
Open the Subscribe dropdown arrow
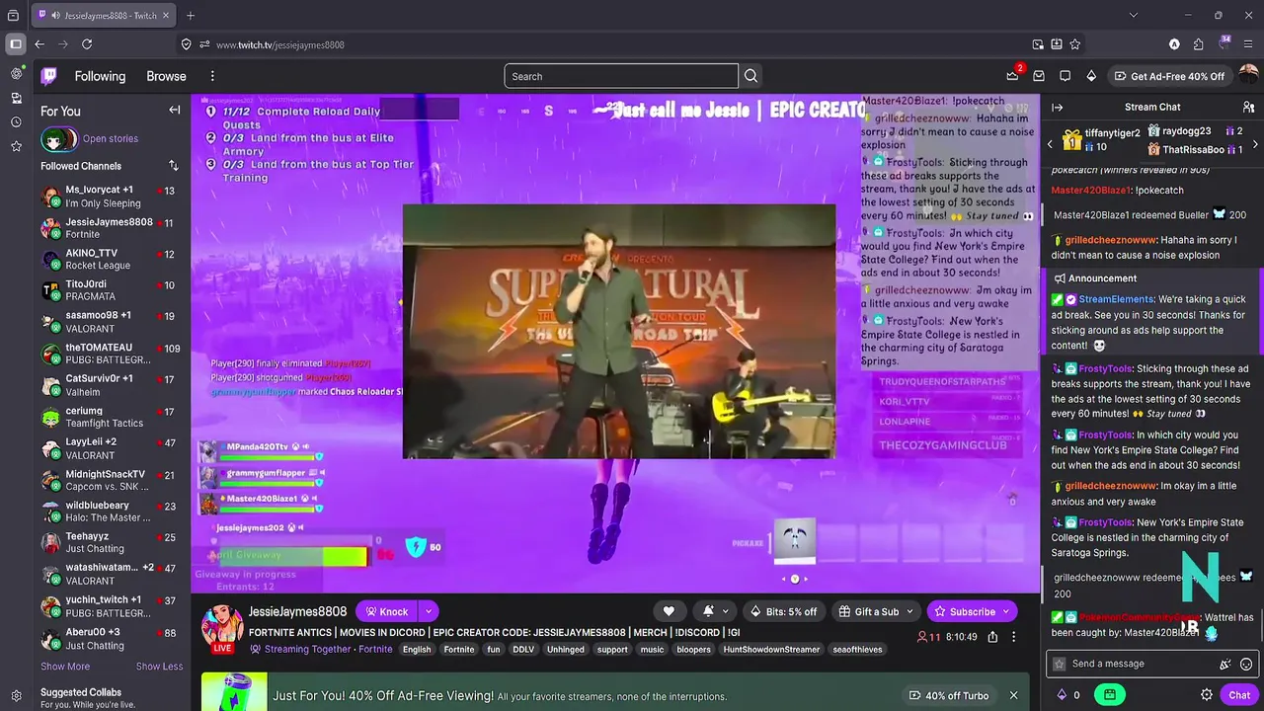click(x=1005, y=611)
